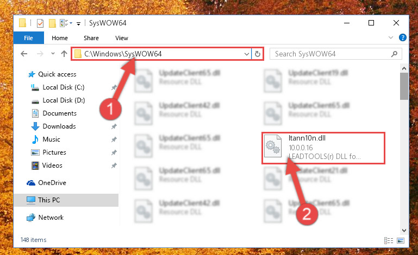Unpin Downloads using its pin icon
The width and height of the screenshot is (418, 255).
coord(114,126)
